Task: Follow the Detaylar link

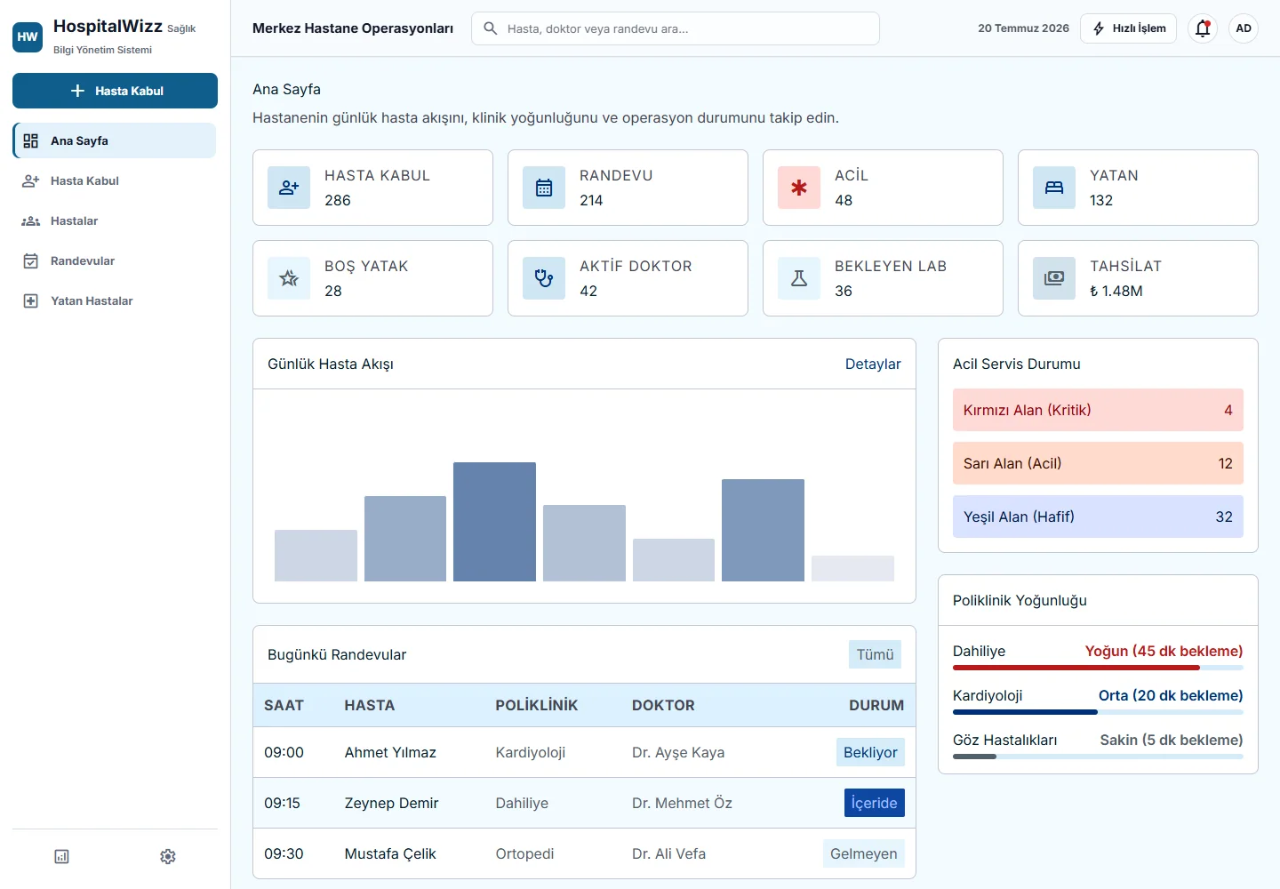Action: (872, 364)
